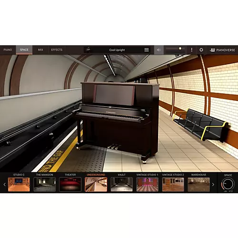The image size is (238, 238).
Task: Open the hamburger preset menu
Action: (147, 50)
